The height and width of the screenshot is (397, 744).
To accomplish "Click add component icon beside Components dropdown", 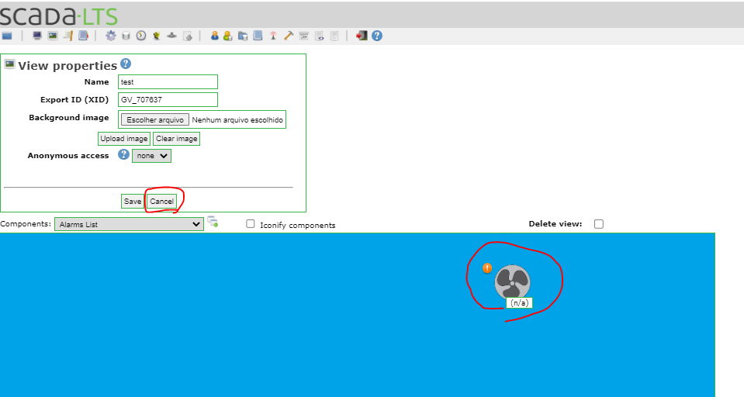I will tap(213, 222).
